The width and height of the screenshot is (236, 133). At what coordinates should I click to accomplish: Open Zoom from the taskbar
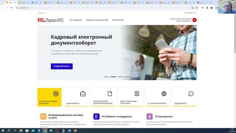click(39, 130)
